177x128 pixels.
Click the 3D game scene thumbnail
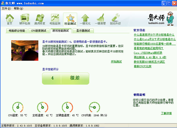(x=25, y=51)
